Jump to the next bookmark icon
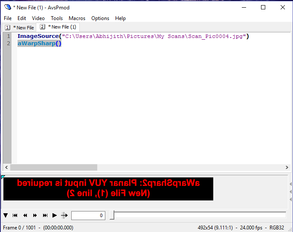The height and width of the screenshot is (232, 293). [x=45, y=215]
